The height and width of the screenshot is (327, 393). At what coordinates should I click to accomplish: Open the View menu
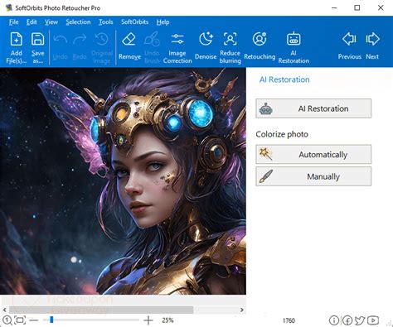[51, 22]
